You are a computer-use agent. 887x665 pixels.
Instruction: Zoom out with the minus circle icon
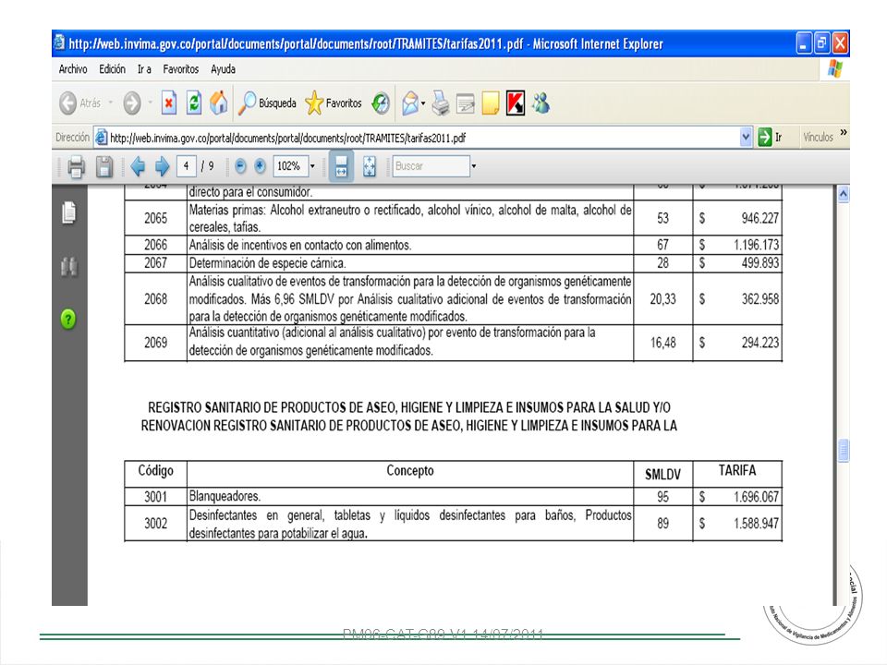tap(240, 166)
